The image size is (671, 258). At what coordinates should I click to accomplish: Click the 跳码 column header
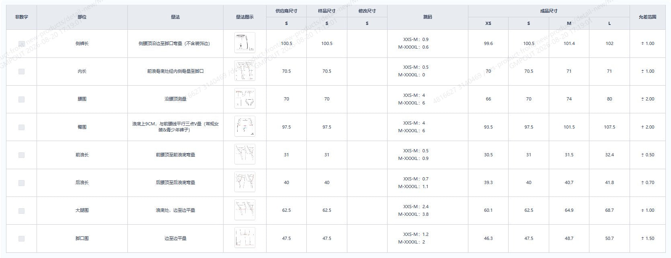(x=427, y=17)
